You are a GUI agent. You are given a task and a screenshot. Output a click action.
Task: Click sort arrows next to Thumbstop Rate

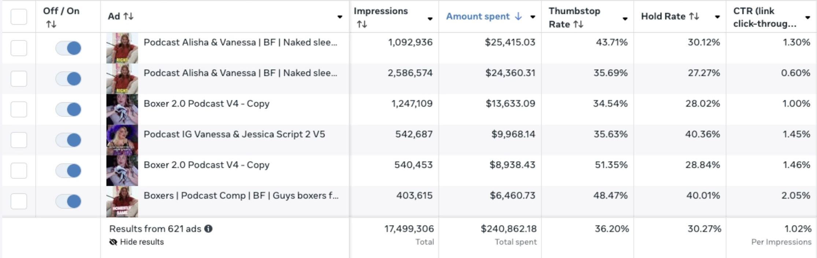[578, 24]
